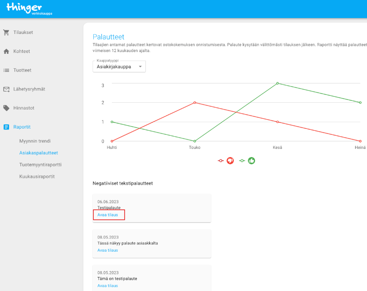Screen dimensions: 367x291
Task: Open Lähetysryhmät in the sidebar
Action: click(x=29, y=89)
